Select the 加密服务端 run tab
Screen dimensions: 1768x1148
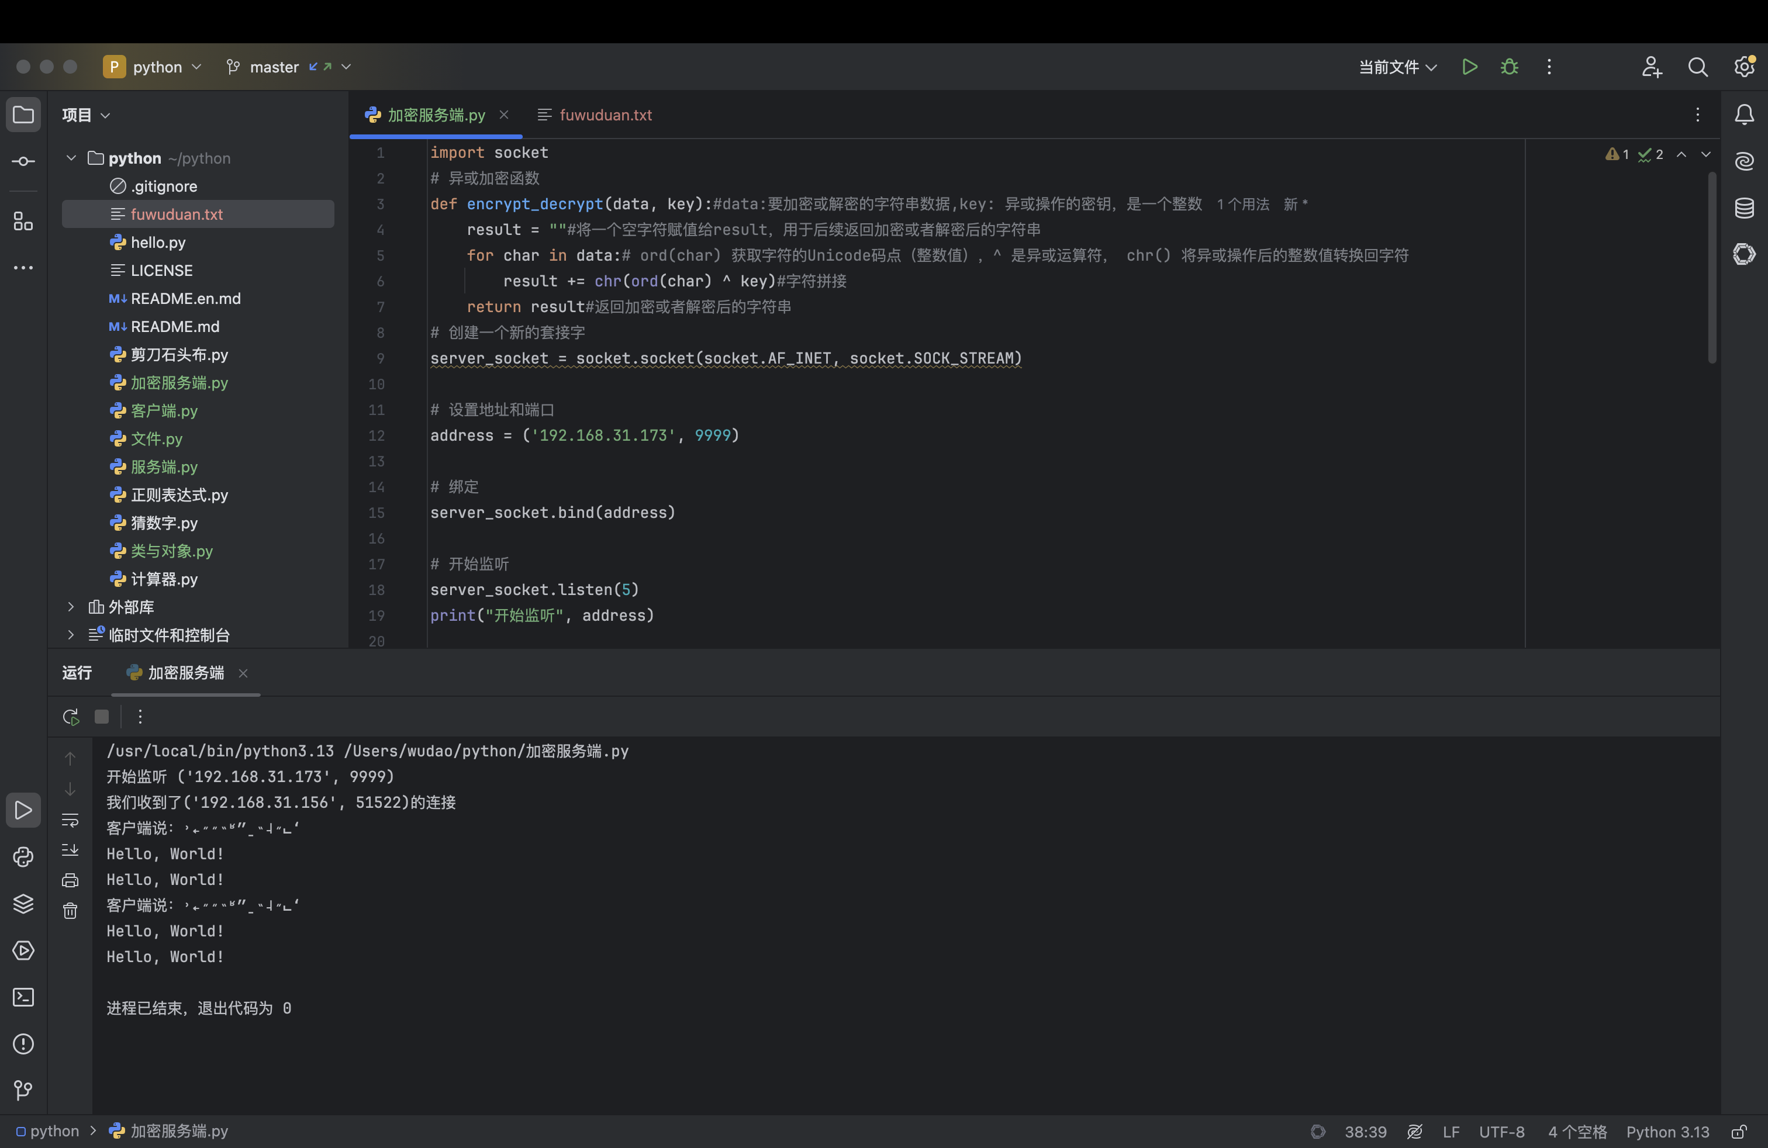185,673
